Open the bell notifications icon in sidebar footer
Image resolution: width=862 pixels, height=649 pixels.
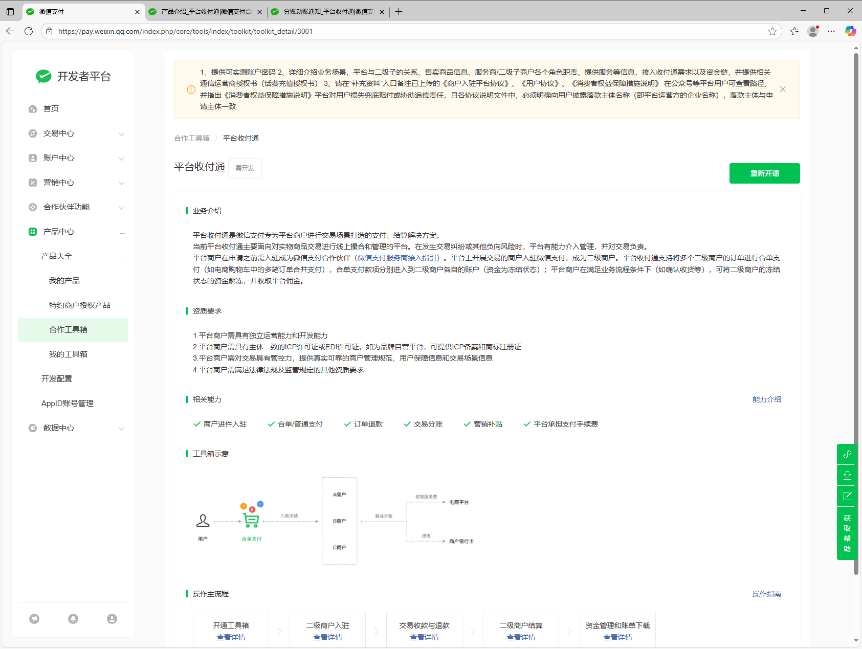click(73, 619)
